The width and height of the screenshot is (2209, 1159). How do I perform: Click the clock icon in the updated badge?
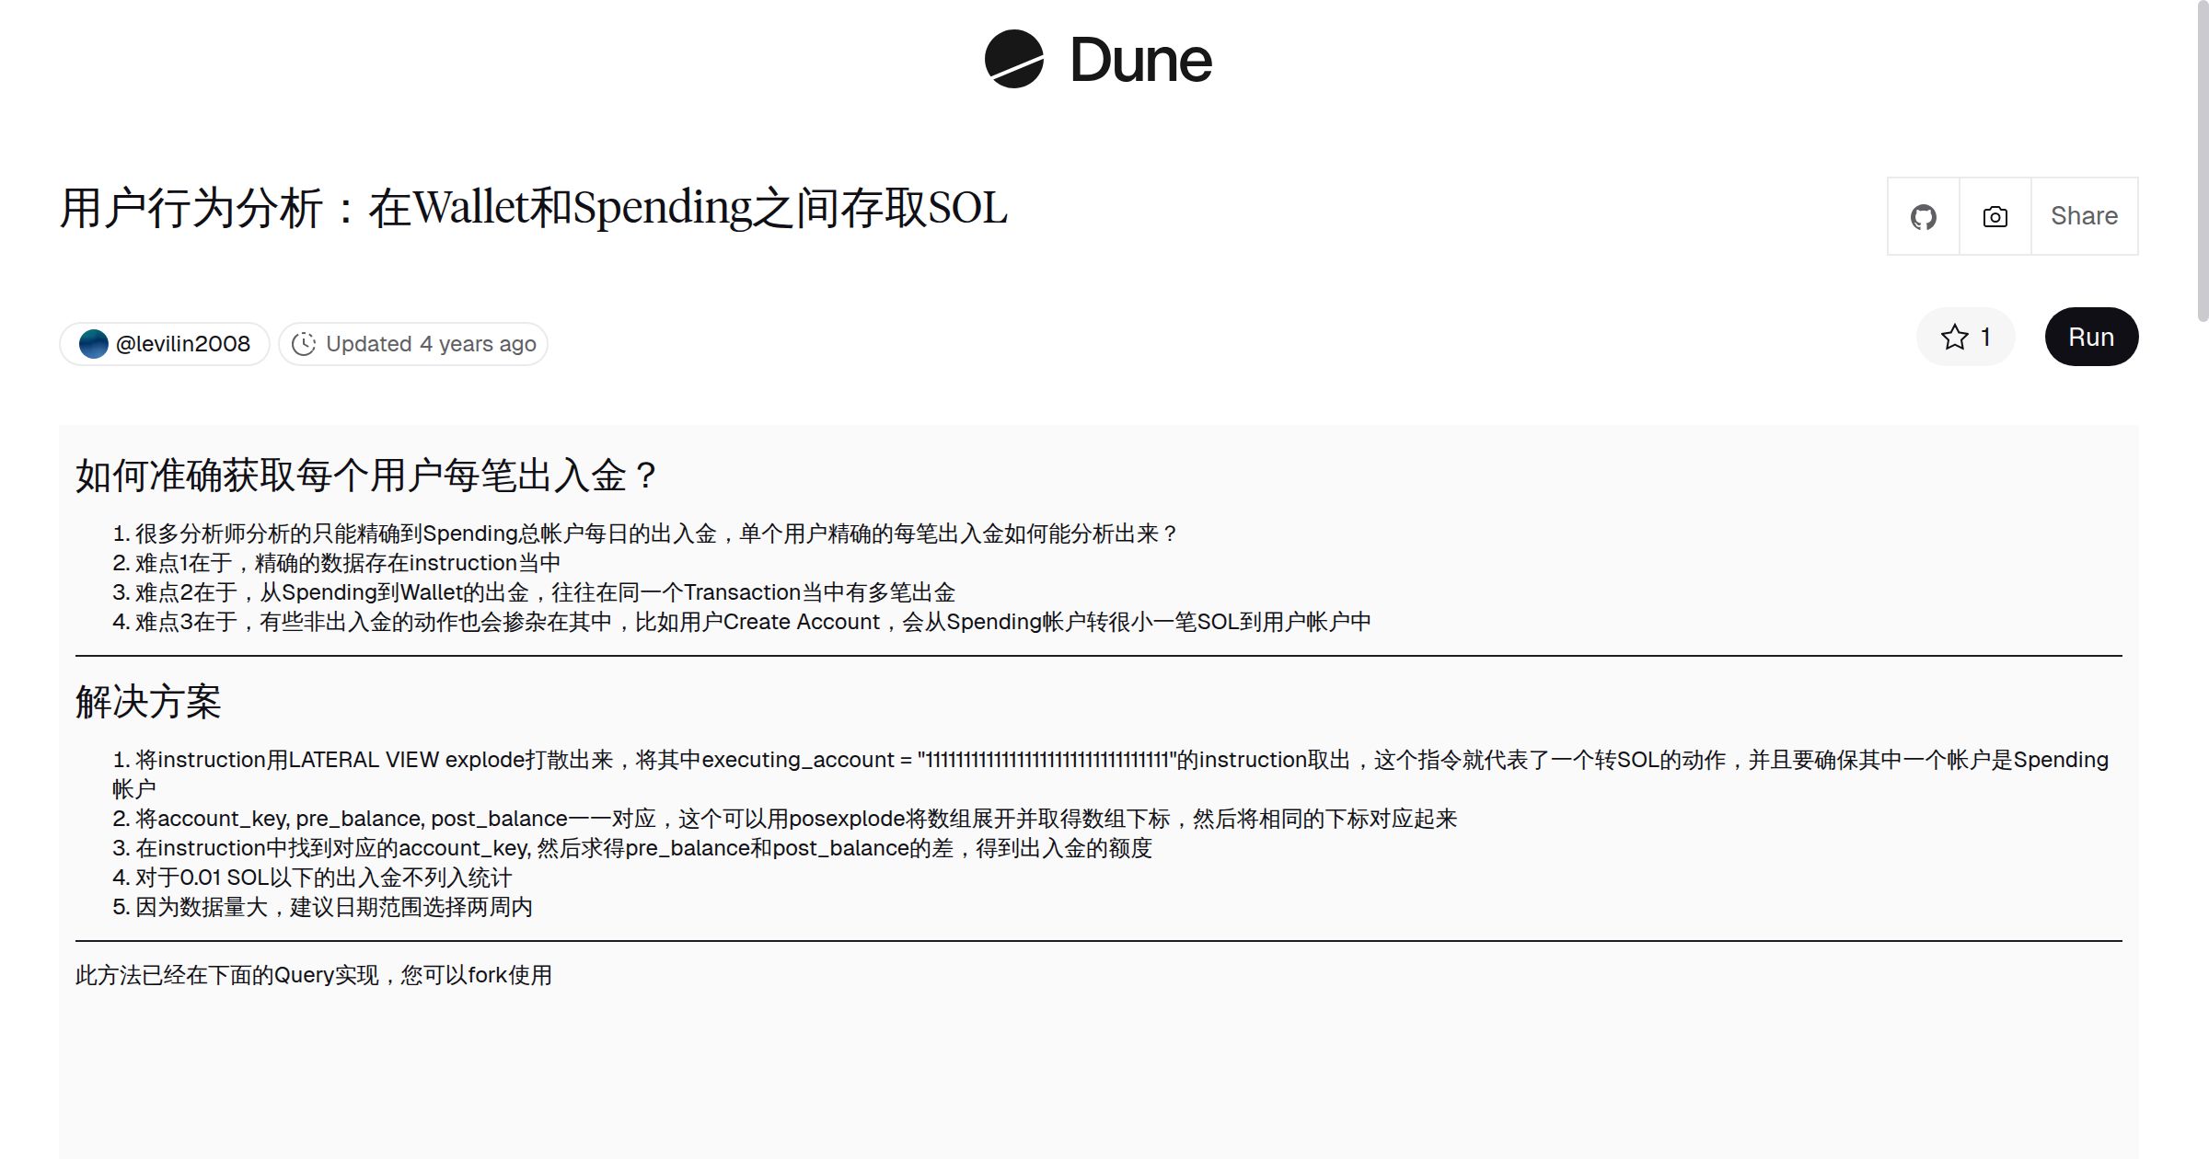pyautogui.click(x=304, y=343)
